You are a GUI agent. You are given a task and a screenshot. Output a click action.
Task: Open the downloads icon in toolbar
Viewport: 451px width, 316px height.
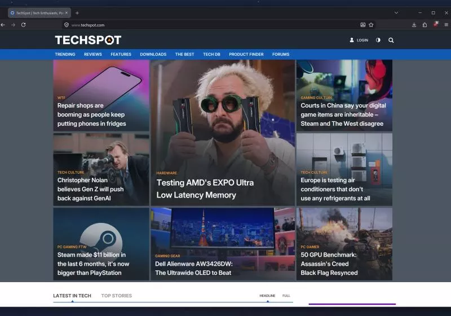tap(414, 25)
